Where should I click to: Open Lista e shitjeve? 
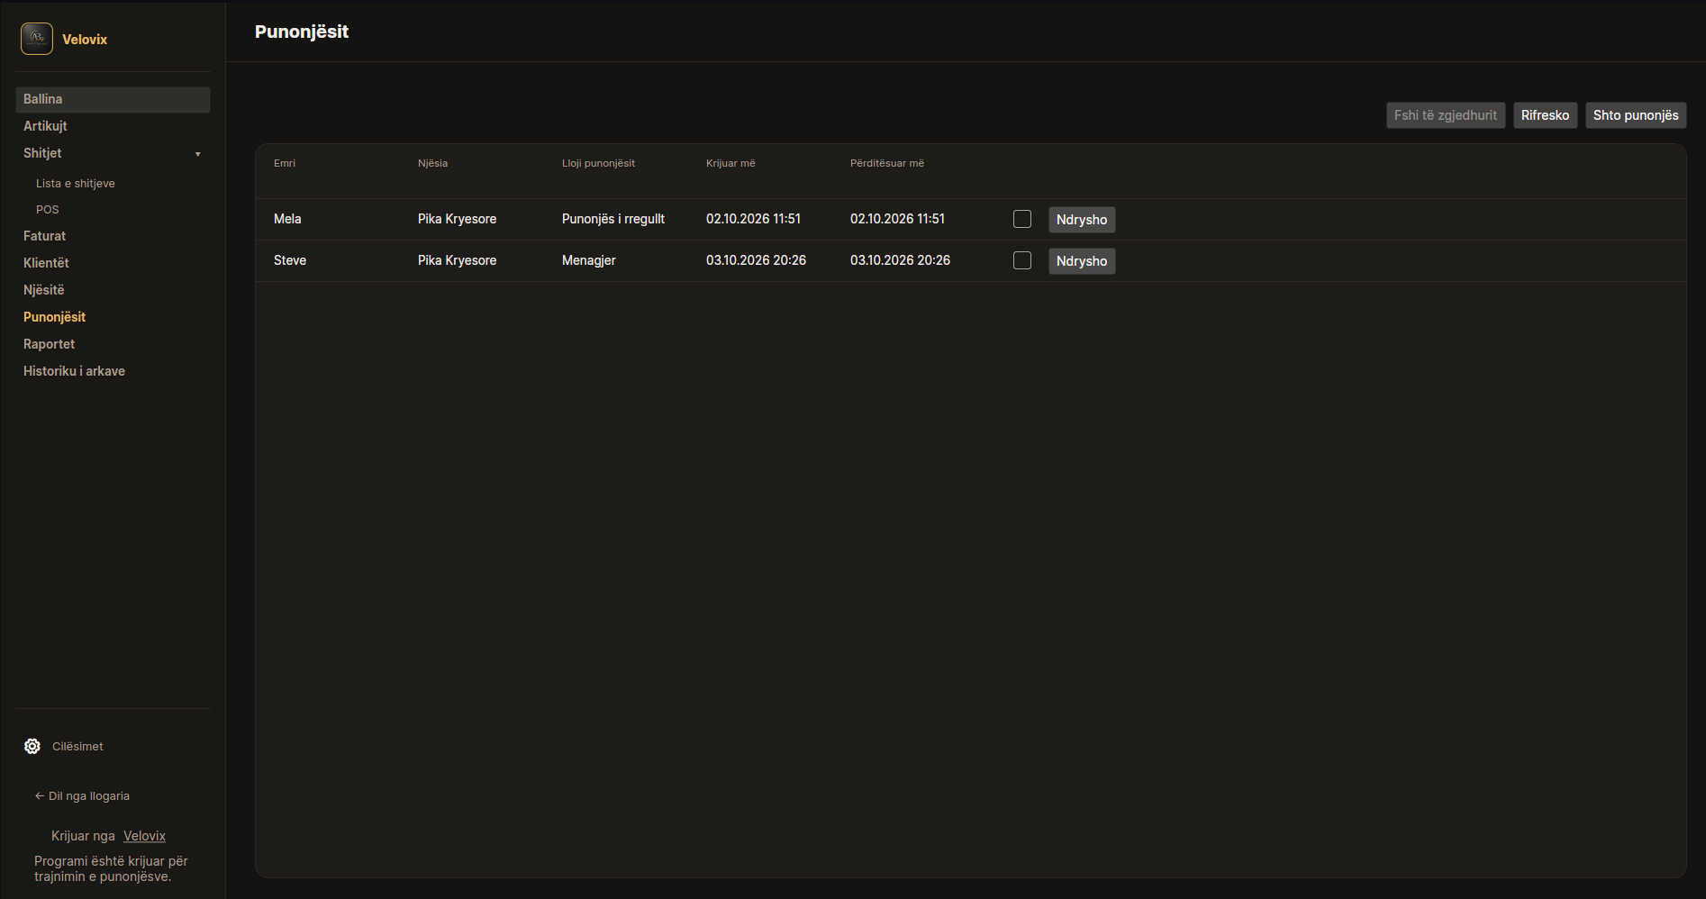(76, 183)
